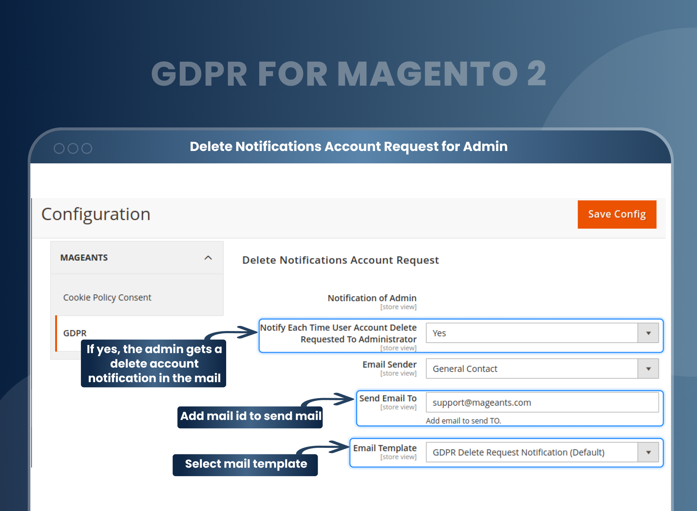Open the Notify Administrator Yes dropdown
The height and width of the screenshot is (511, 697).
542,333
